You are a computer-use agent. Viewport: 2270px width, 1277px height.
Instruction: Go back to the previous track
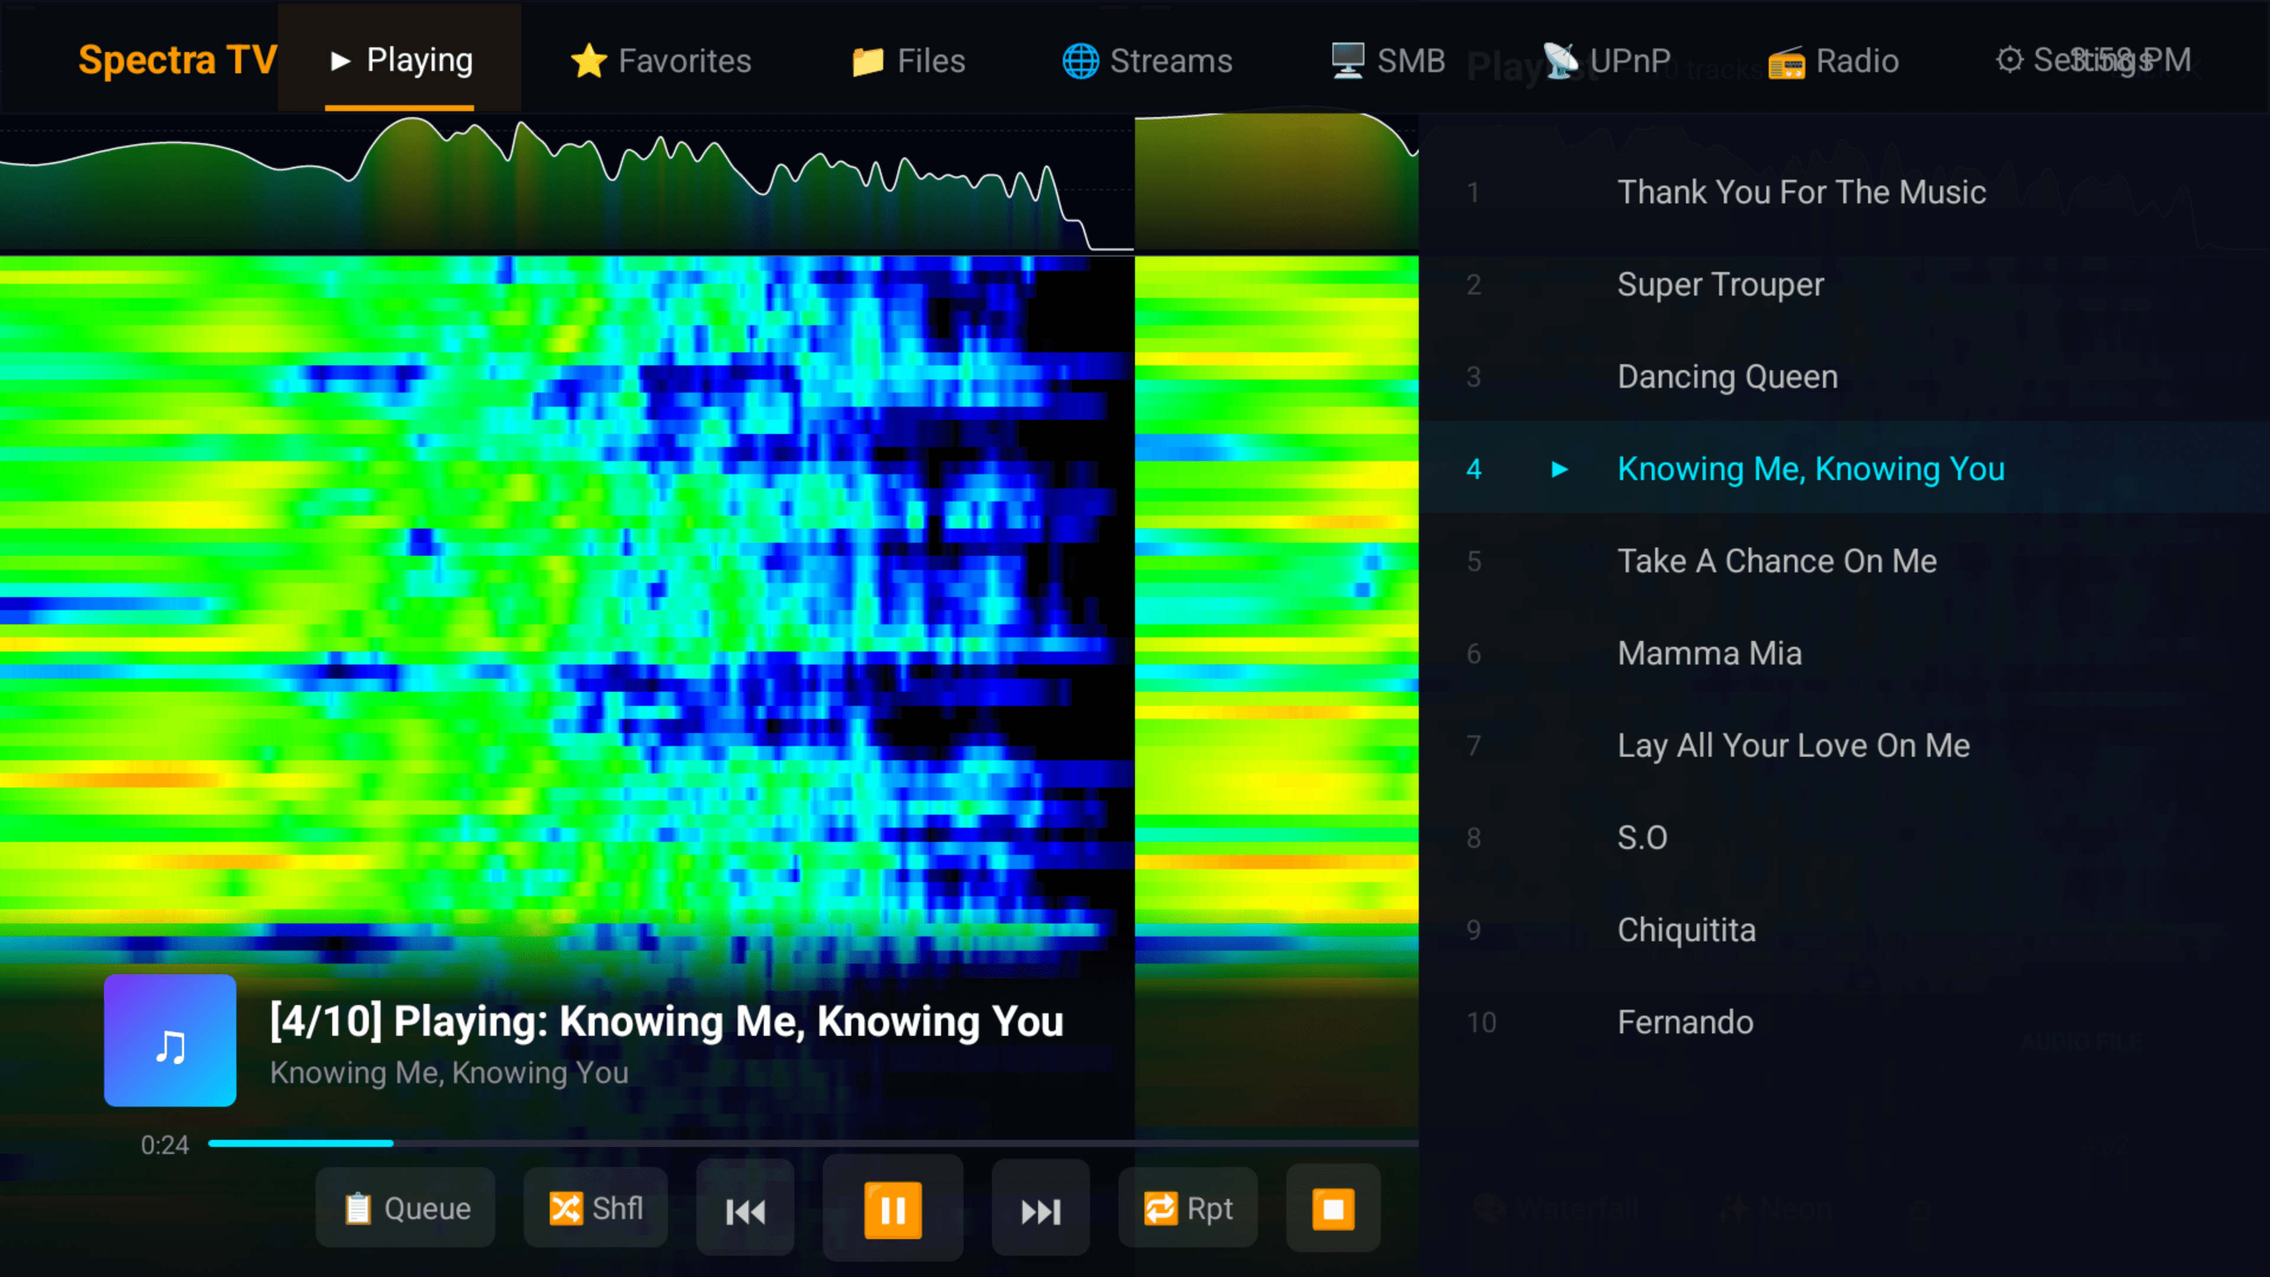(x=745, y=1209)
